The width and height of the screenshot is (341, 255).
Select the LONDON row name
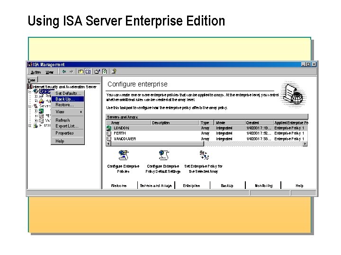click(121, 128)
